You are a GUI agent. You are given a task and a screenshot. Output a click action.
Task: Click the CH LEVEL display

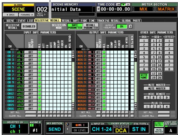[80, 131]
